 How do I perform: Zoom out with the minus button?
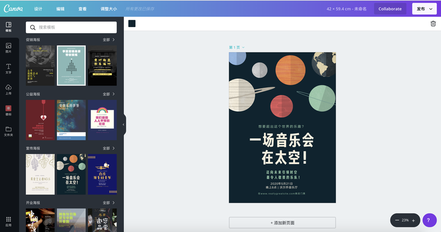pos(397,220)
